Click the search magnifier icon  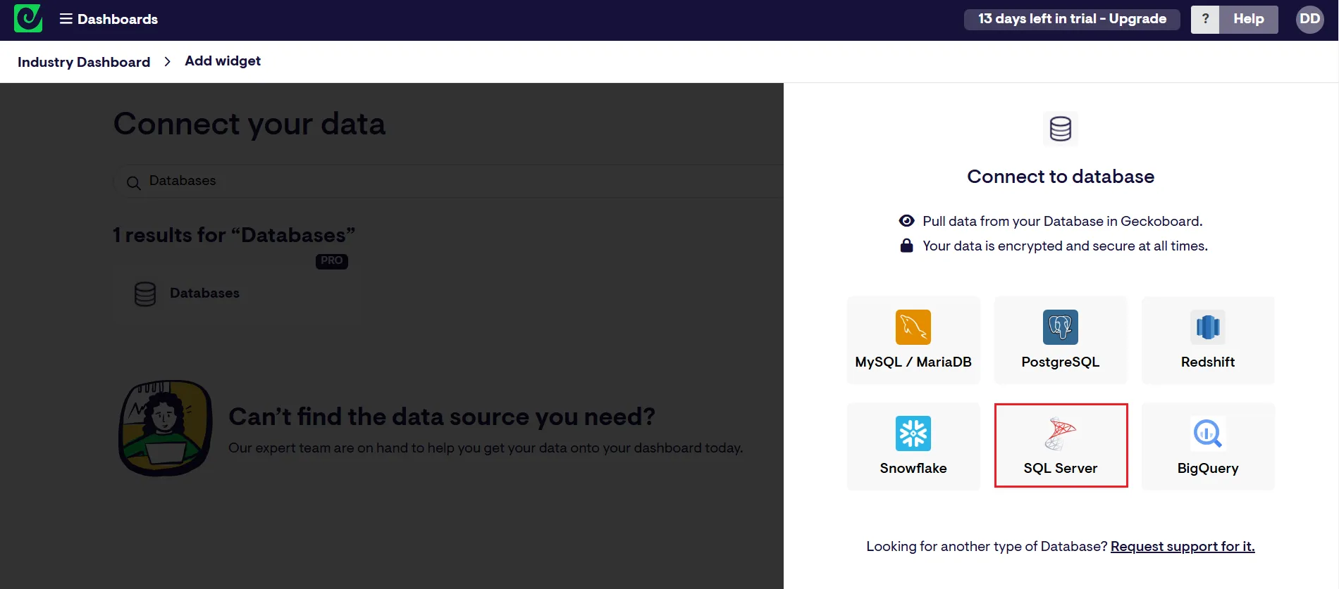pos(133,183)
